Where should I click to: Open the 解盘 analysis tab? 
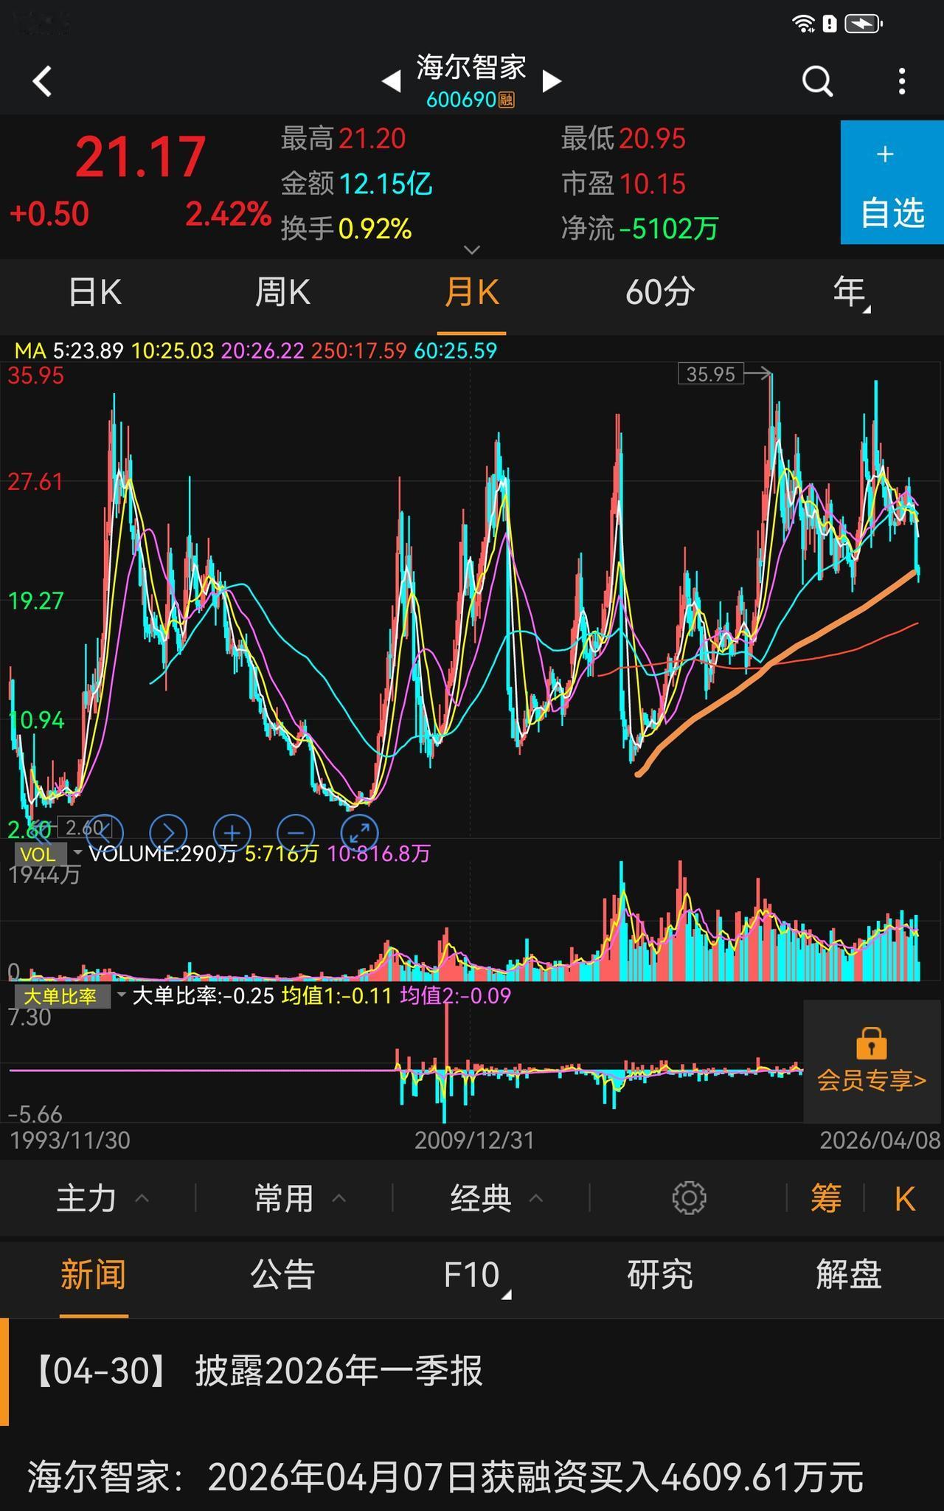[x=849, y=1275]
